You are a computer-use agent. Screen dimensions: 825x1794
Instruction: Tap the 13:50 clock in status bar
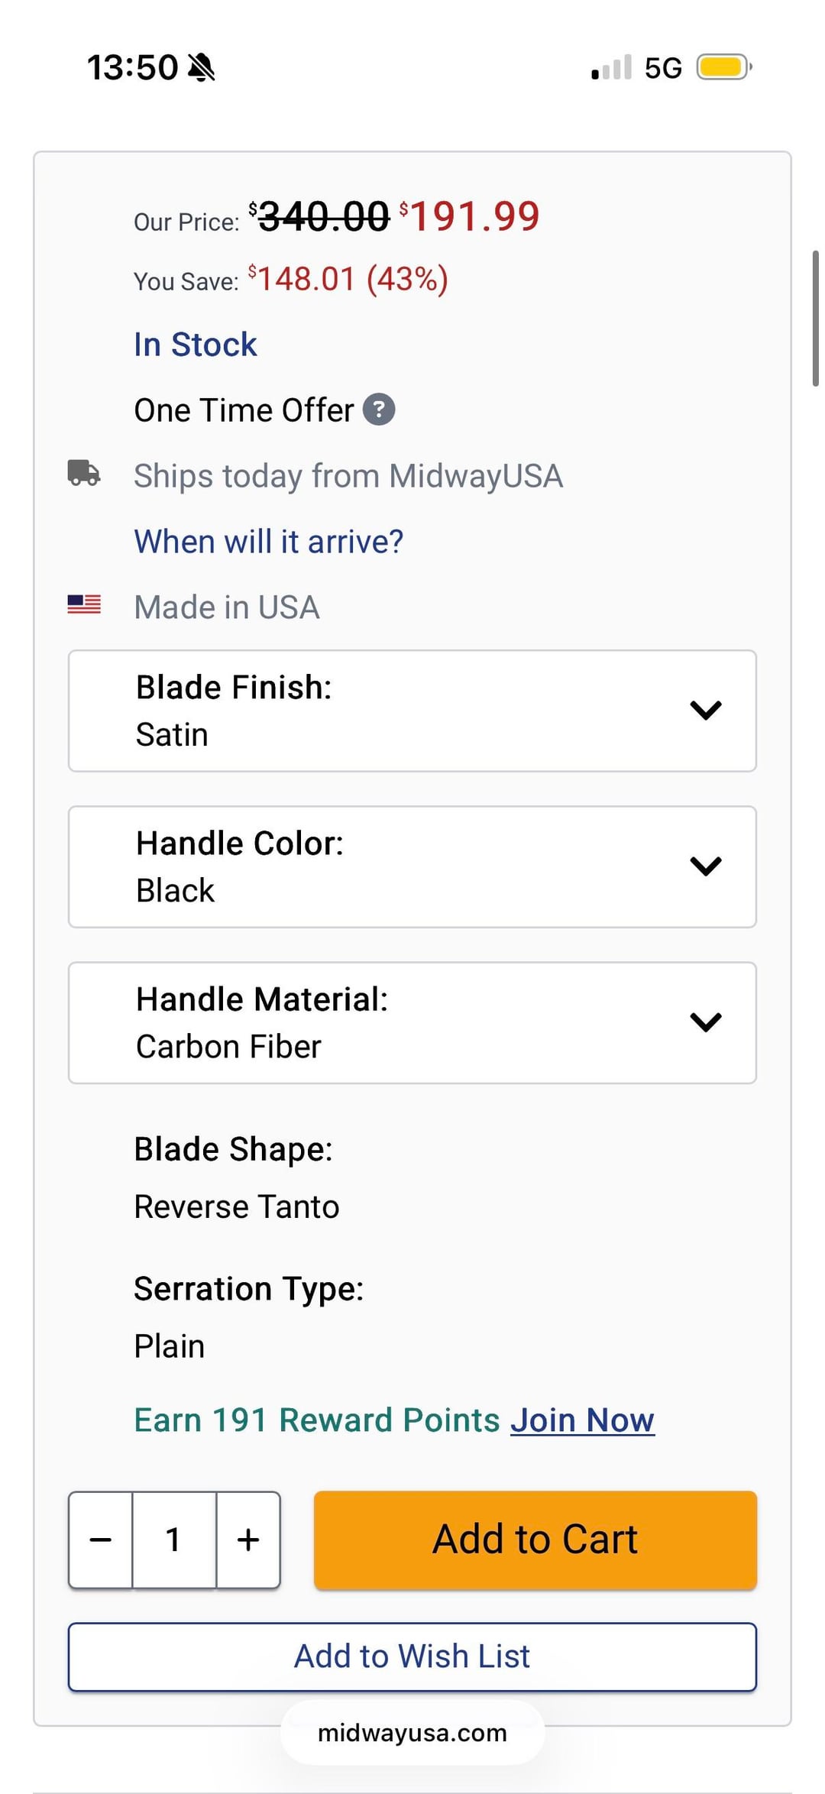132,67
